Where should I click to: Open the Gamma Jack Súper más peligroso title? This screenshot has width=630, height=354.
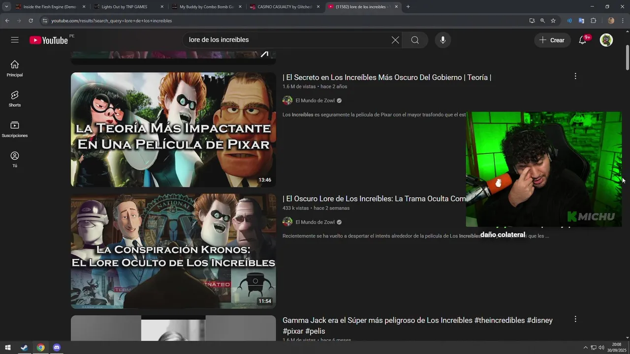tap(417, 325)
